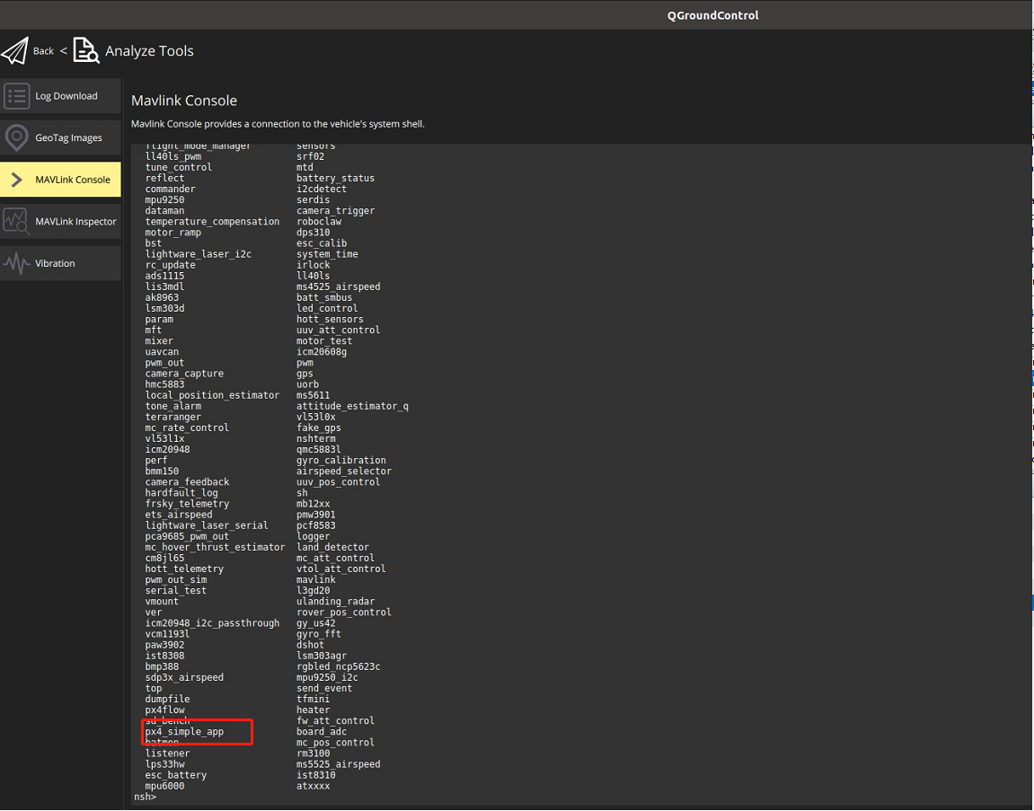Click the ms5525_airspeed entry

coord(339,765)
